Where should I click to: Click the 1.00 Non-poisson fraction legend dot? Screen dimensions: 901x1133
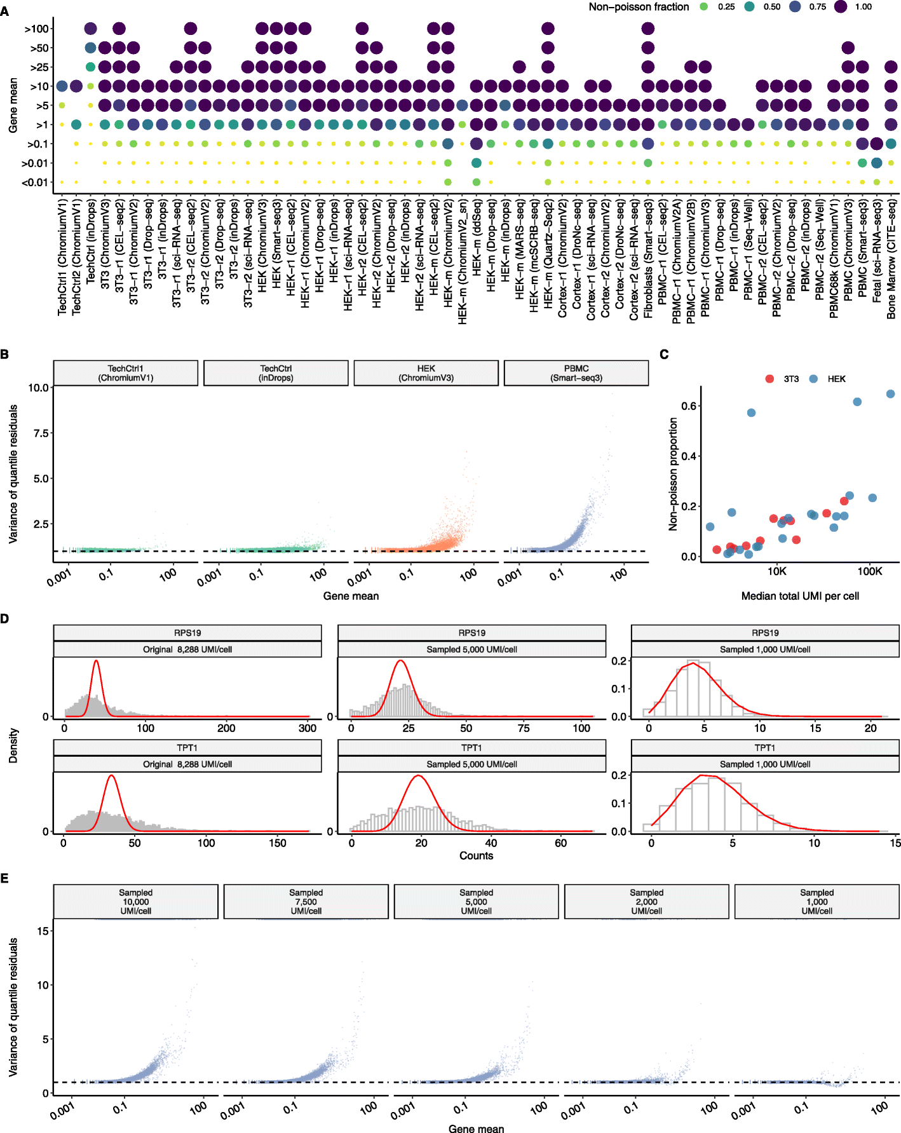(x=841, y=7)
